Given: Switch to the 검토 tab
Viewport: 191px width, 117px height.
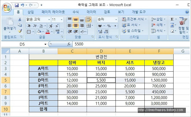Looking at the screenshot, I should pyautogui.click(x=107, y=12).
